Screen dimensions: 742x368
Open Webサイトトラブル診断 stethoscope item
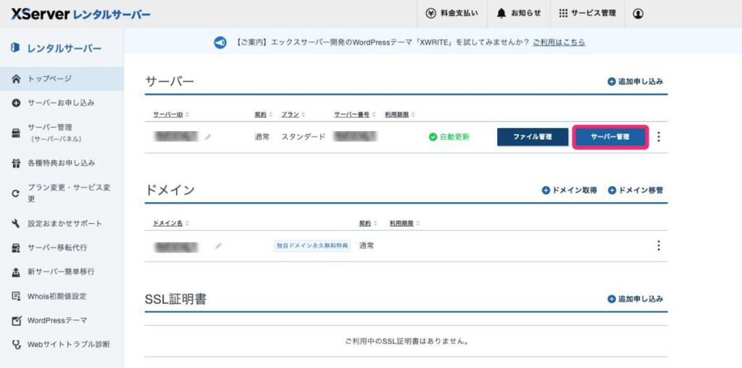tap(68, 344)
